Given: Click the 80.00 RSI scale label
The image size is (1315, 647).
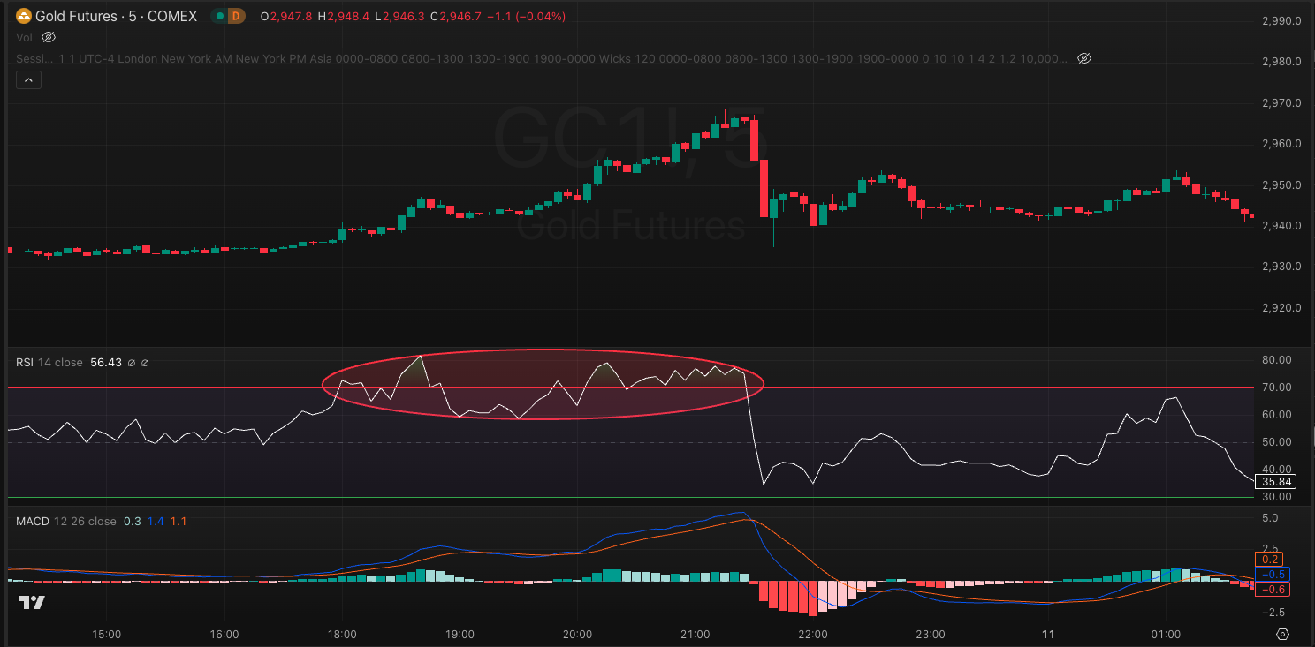Looking at the screenshot, I should [x=1278, y=360].
